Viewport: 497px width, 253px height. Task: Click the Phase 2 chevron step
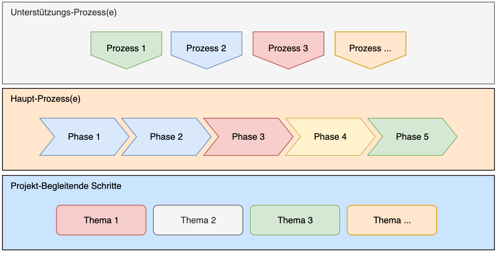[x=166, y=137]
